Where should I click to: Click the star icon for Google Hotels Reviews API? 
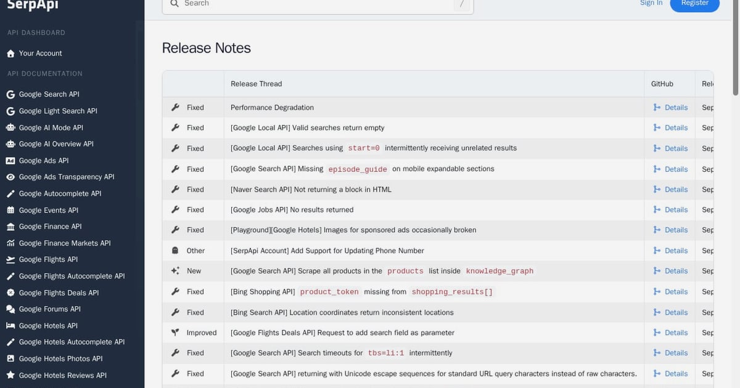(x=10, y=375)
